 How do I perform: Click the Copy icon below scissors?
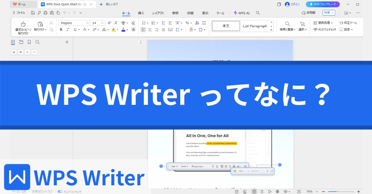pos(51,30)
